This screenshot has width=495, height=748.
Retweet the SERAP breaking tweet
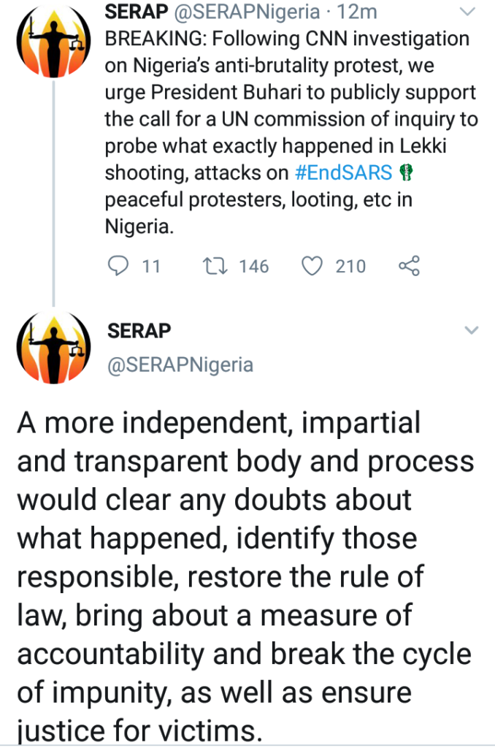pyautogui.click(x=215, y=266)
